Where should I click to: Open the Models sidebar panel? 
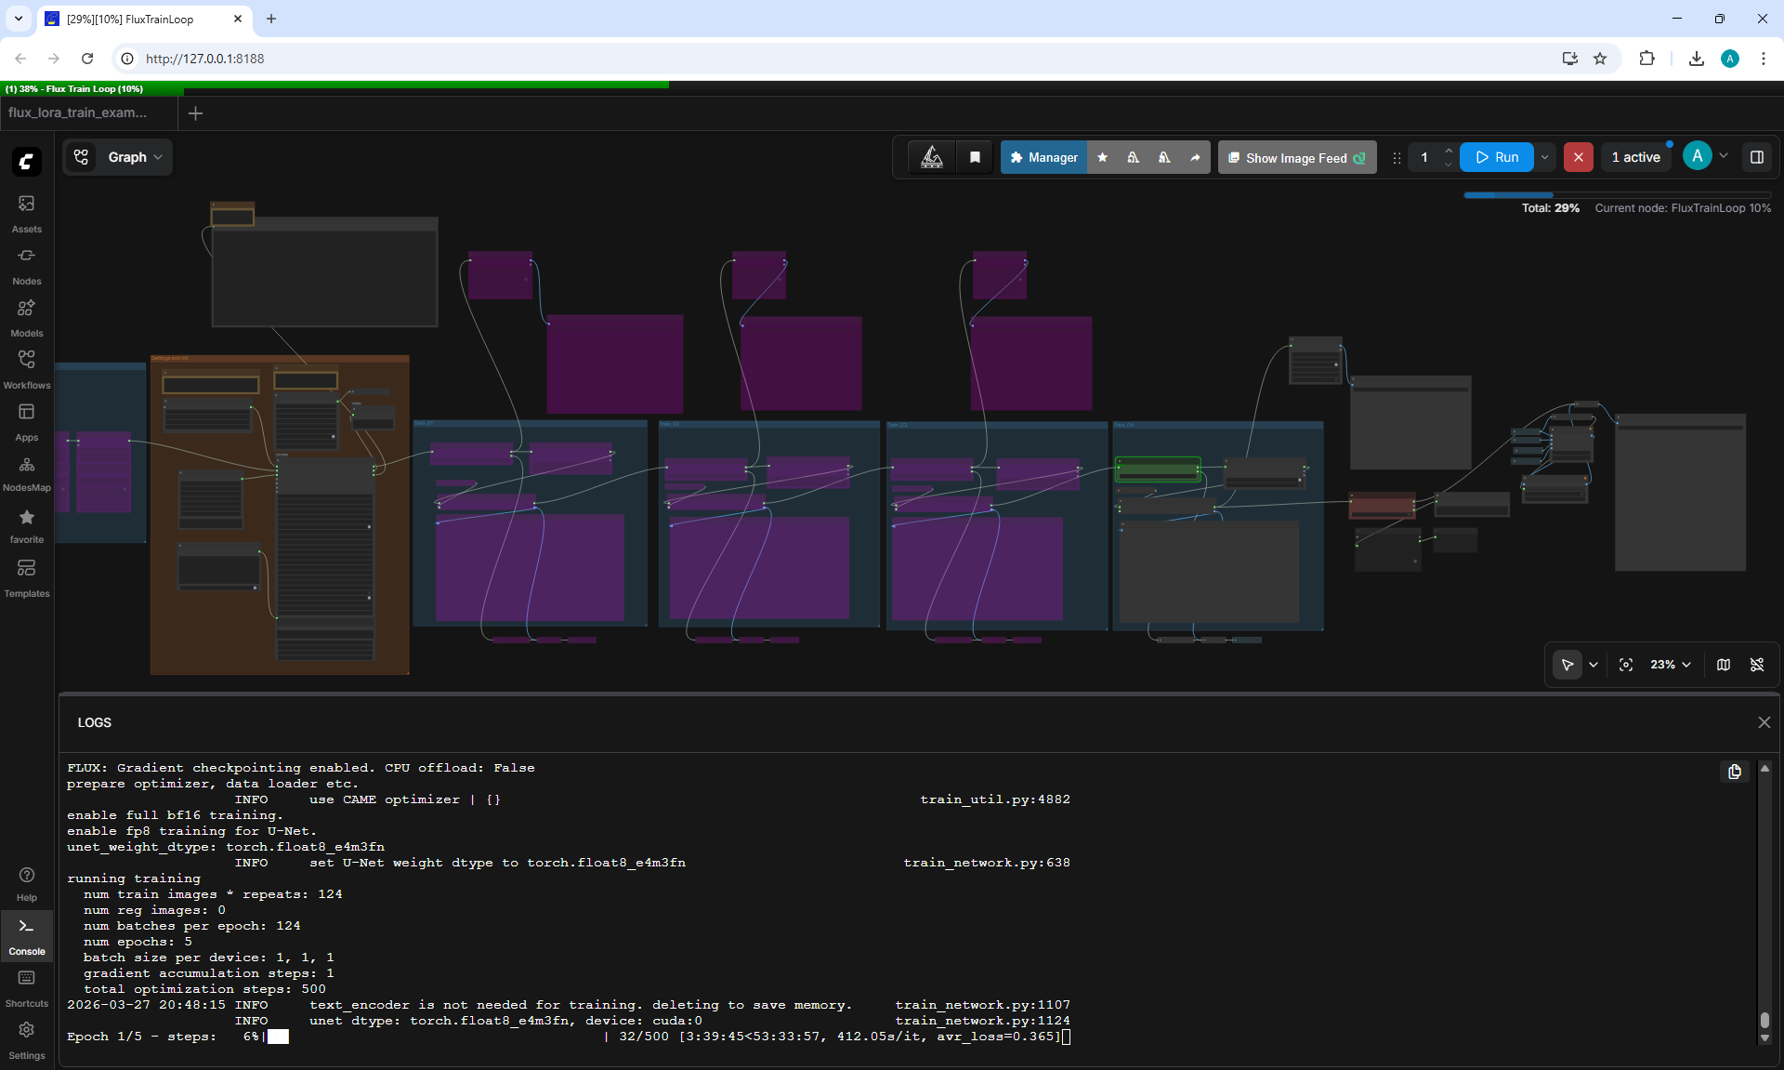(27, 318)
